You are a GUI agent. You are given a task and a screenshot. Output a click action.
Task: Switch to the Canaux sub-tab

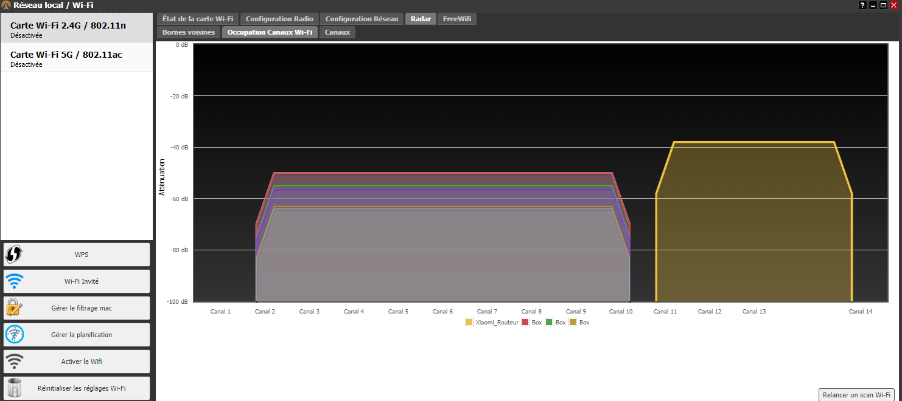pyautogui.click(x=338, y=32)
